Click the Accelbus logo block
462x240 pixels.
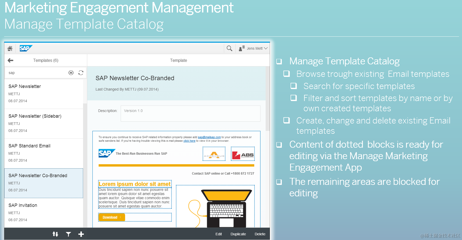coord(214,154)
